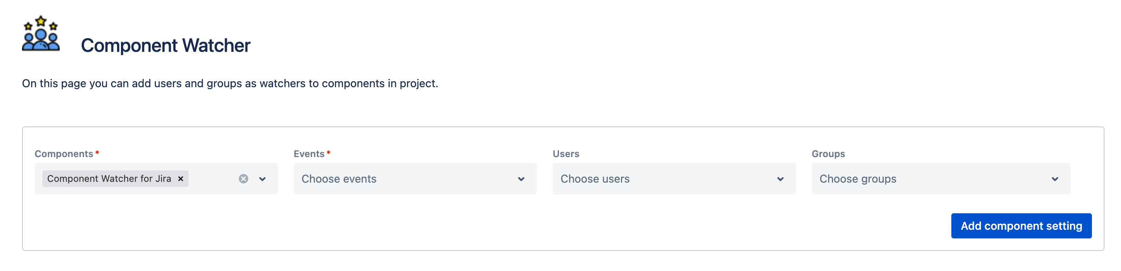The height and width of the screenshot is (271, 1121).
Task: Expand the Users dropdown arrow
Action: [780, 179]
